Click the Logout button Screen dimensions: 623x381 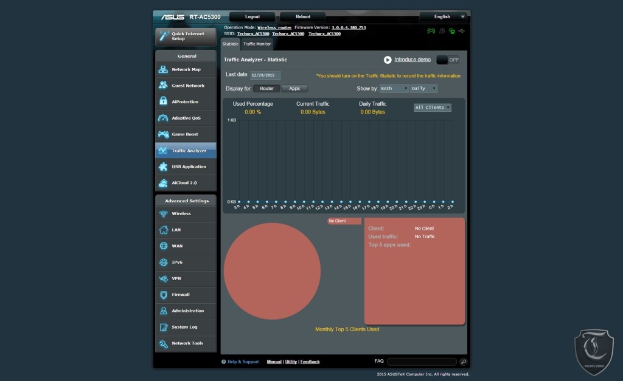252,17
